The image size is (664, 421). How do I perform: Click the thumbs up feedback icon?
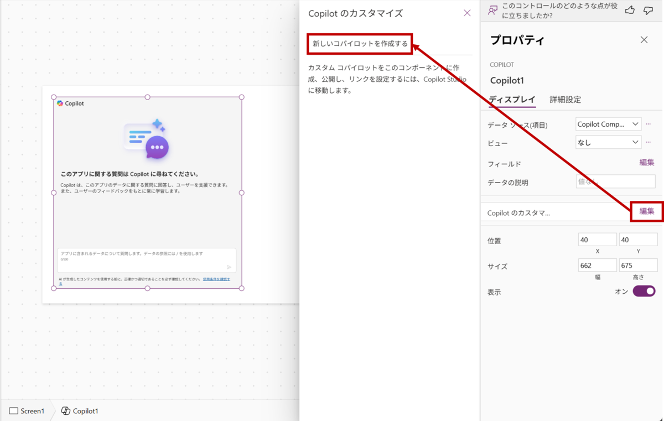[630, 10]
